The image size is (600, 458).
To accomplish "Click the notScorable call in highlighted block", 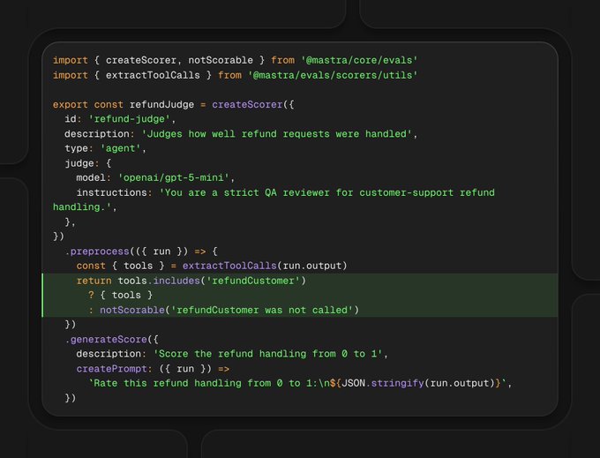I will tap(132, 310).
